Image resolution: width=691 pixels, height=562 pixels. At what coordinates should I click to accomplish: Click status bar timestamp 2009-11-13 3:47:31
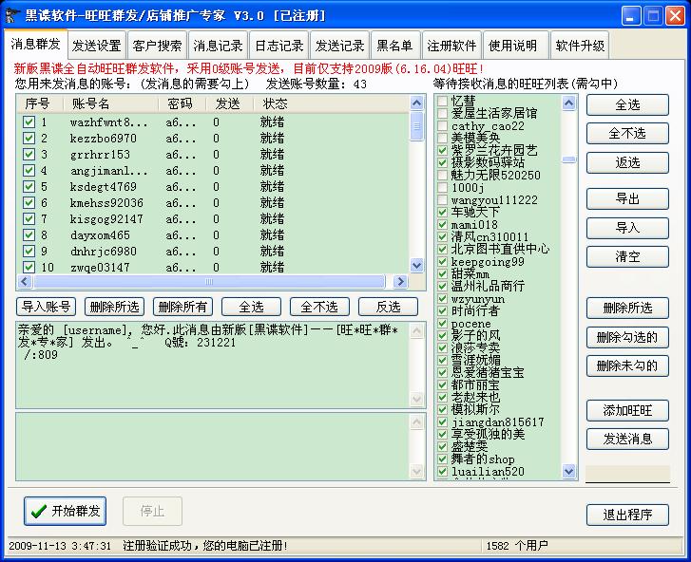pyautogui.click(x=60, y=546)
